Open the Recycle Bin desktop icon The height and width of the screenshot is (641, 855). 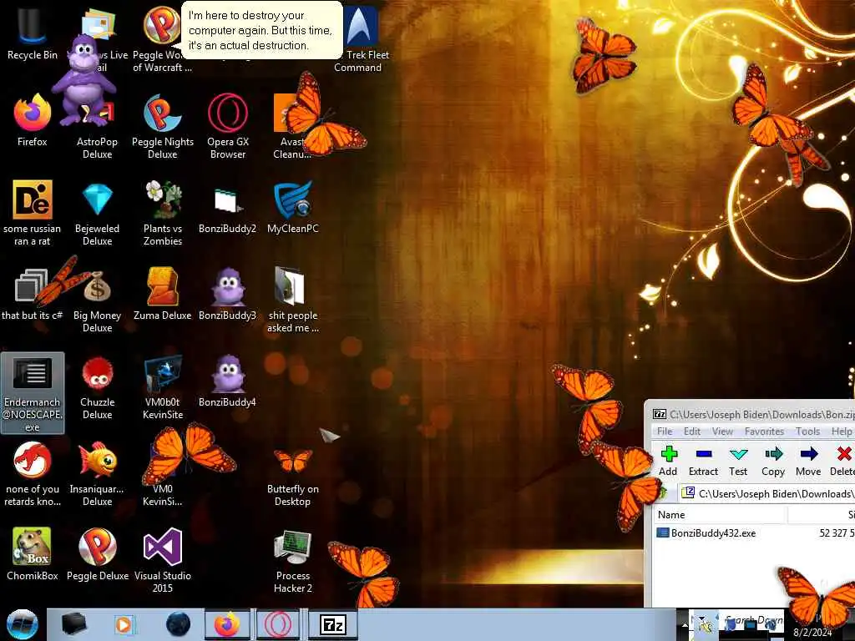pos(33,33)
